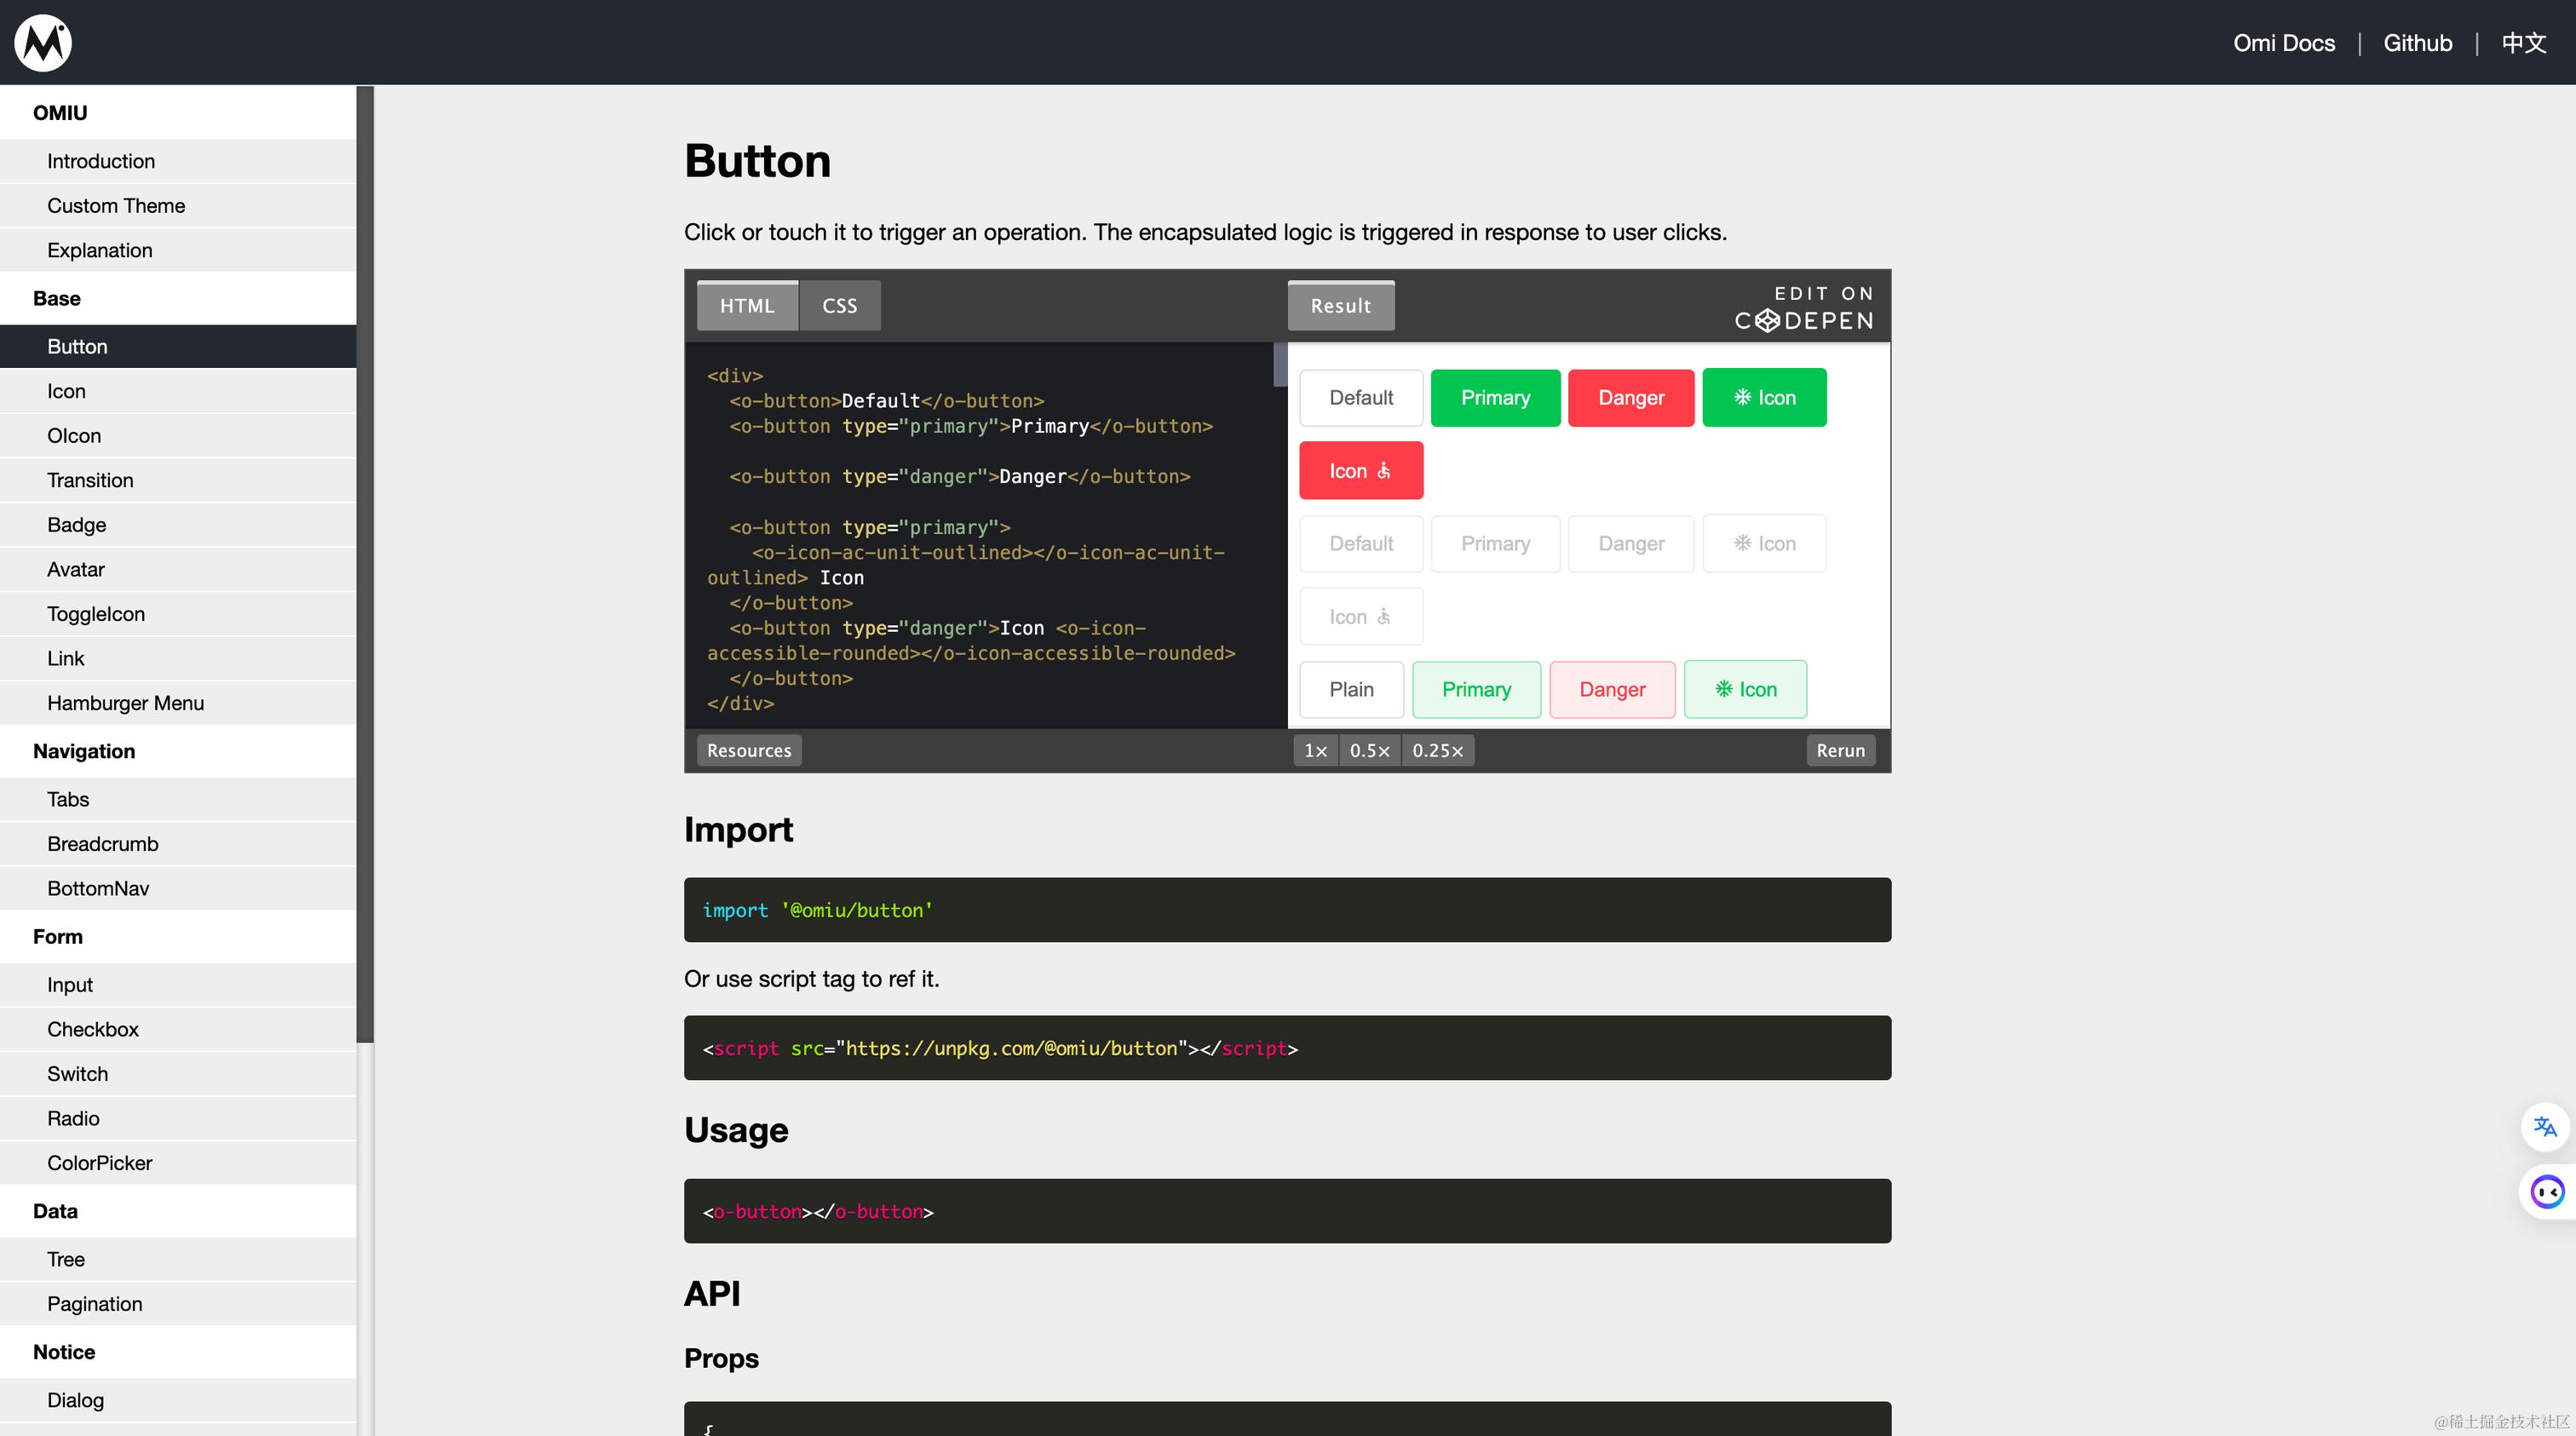The width and height of the screenshot is (2576, 1436).
Task: Open the Edit on CodePen logo link
Action: tap(1804, 308)
